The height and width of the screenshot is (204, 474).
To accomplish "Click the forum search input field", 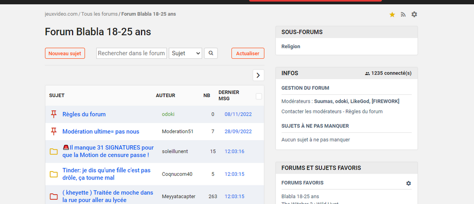I will [131, 53].
